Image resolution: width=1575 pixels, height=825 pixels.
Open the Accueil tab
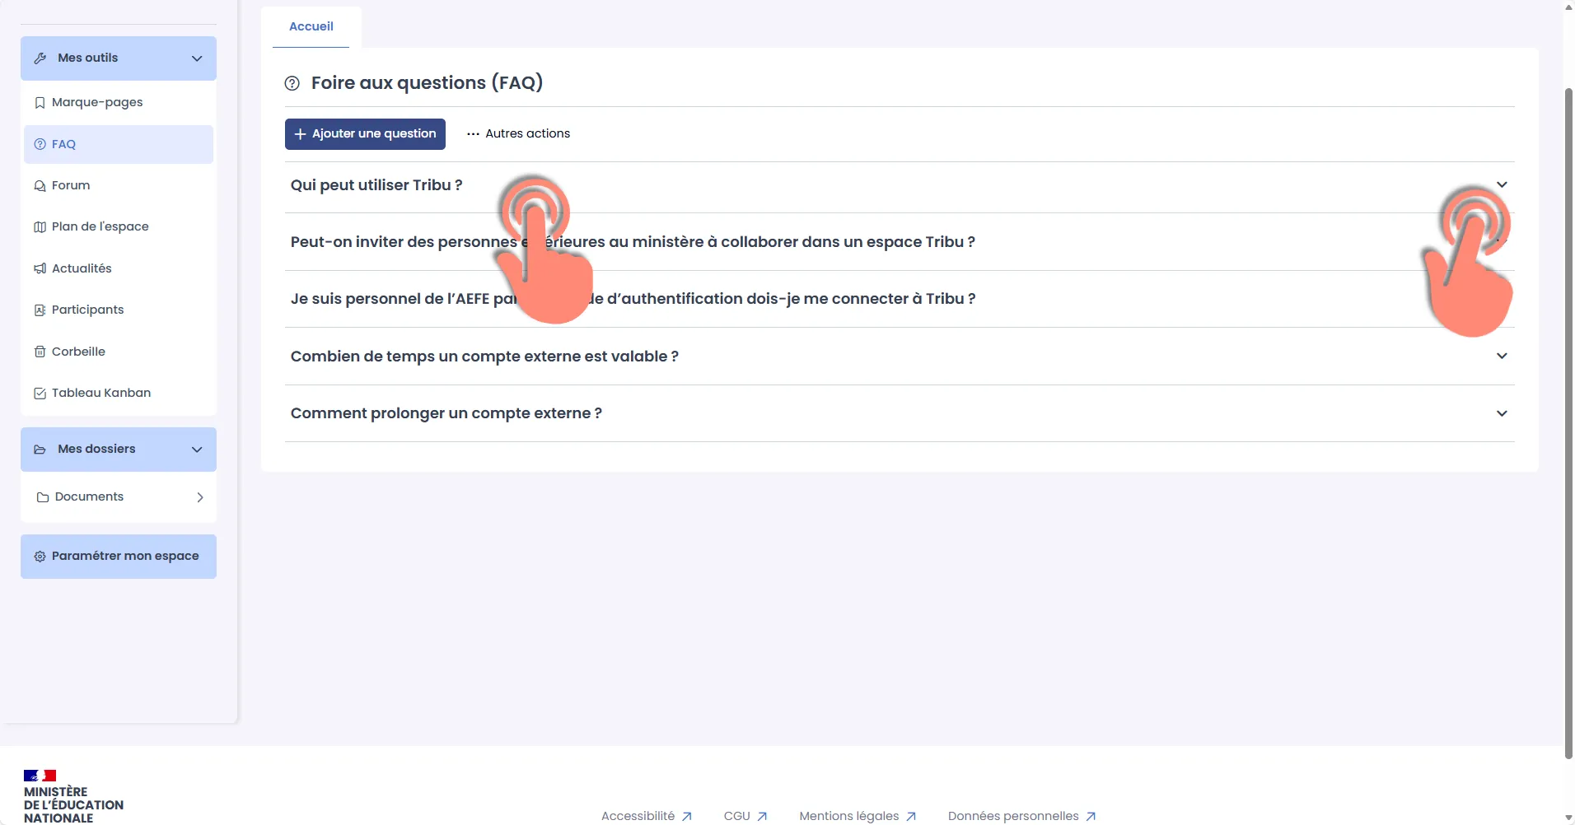click(311, 27)
